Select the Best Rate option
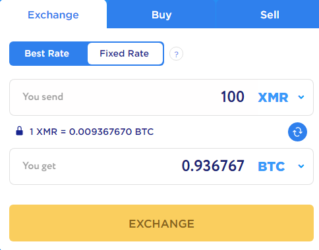319x250 pixels. 47,53
